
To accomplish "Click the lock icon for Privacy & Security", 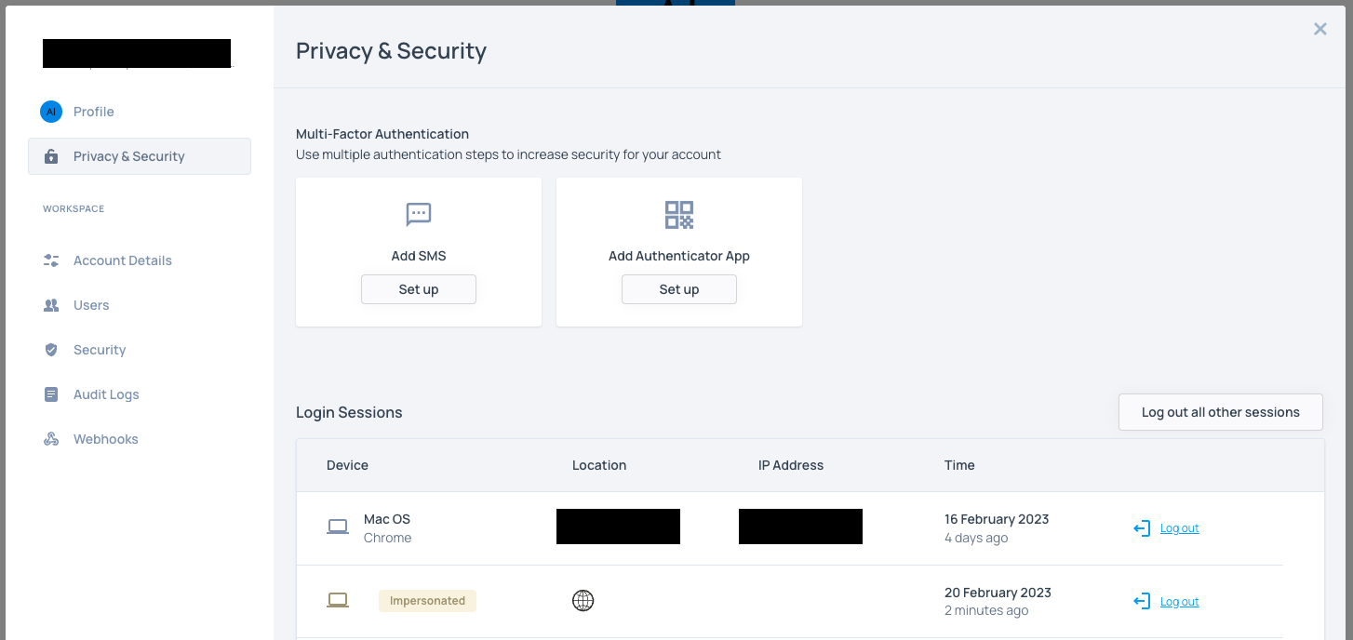I will pos(51,156).
